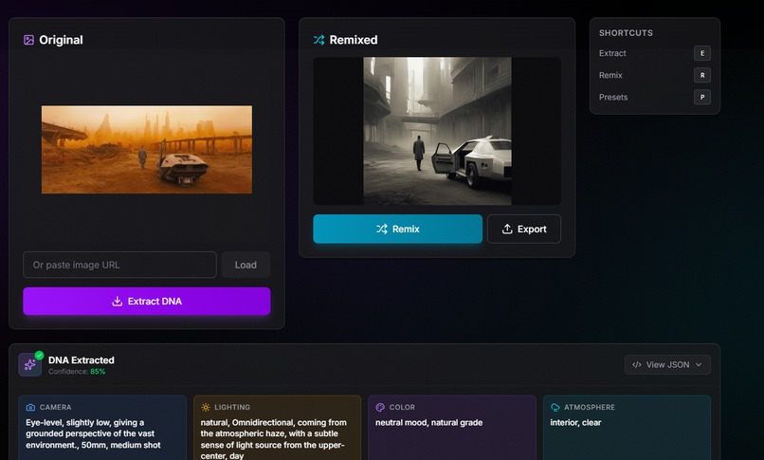Click the original orange desert thumbnail

[x=147, y=150]
